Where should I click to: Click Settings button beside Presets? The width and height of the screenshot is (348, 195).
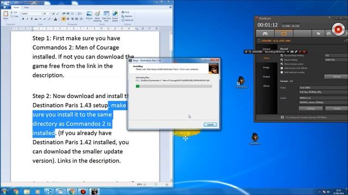tap(310, 108)
